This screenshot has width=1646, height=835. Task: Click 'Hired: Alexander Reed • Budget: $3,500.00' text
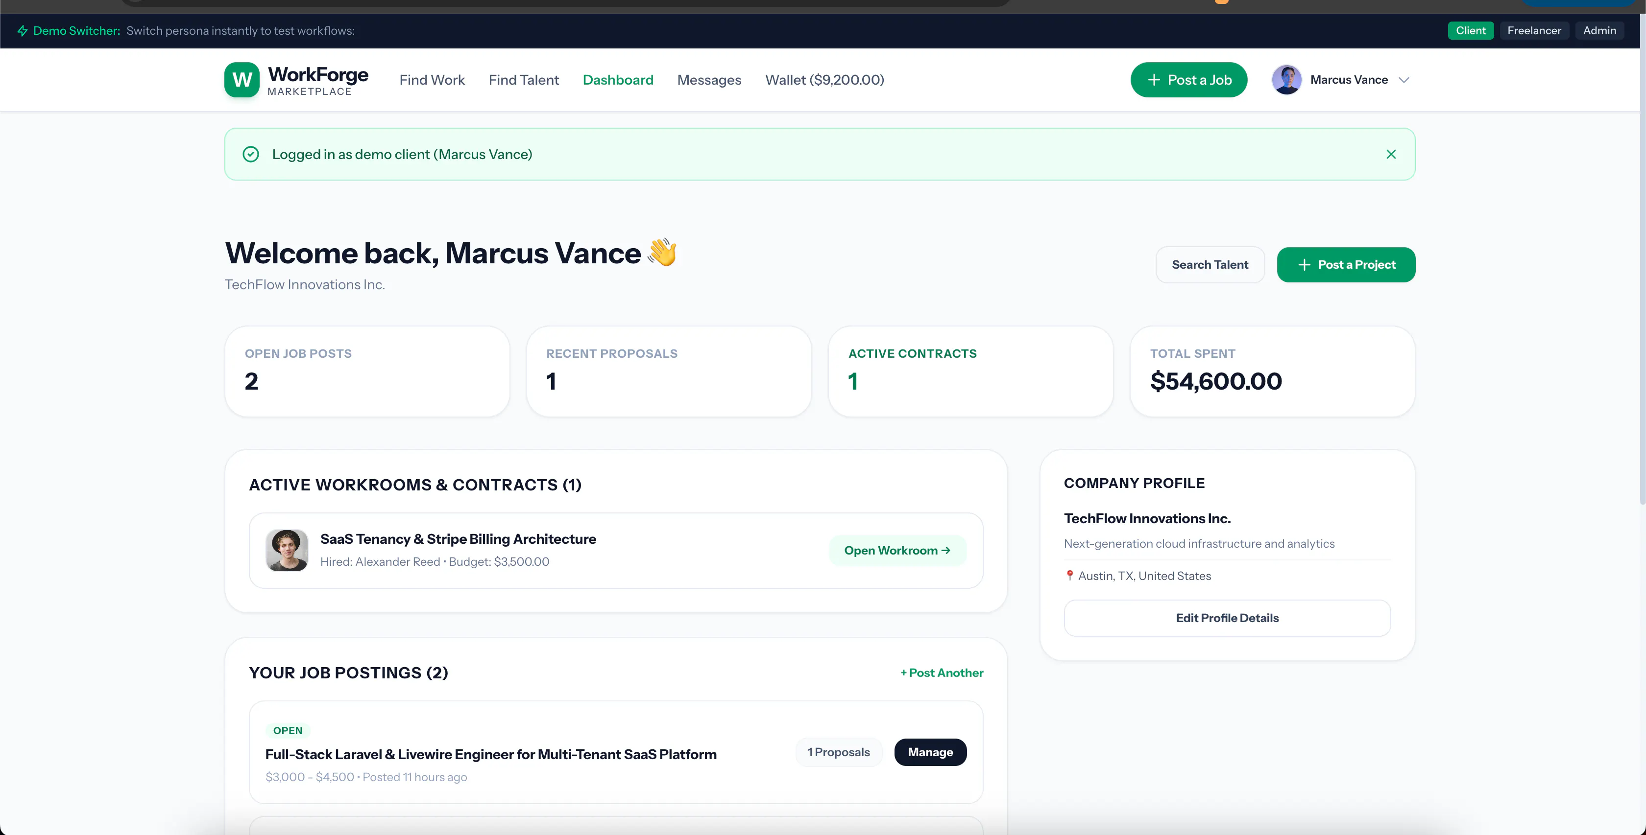pyautogui.click(x=435, y=562)
